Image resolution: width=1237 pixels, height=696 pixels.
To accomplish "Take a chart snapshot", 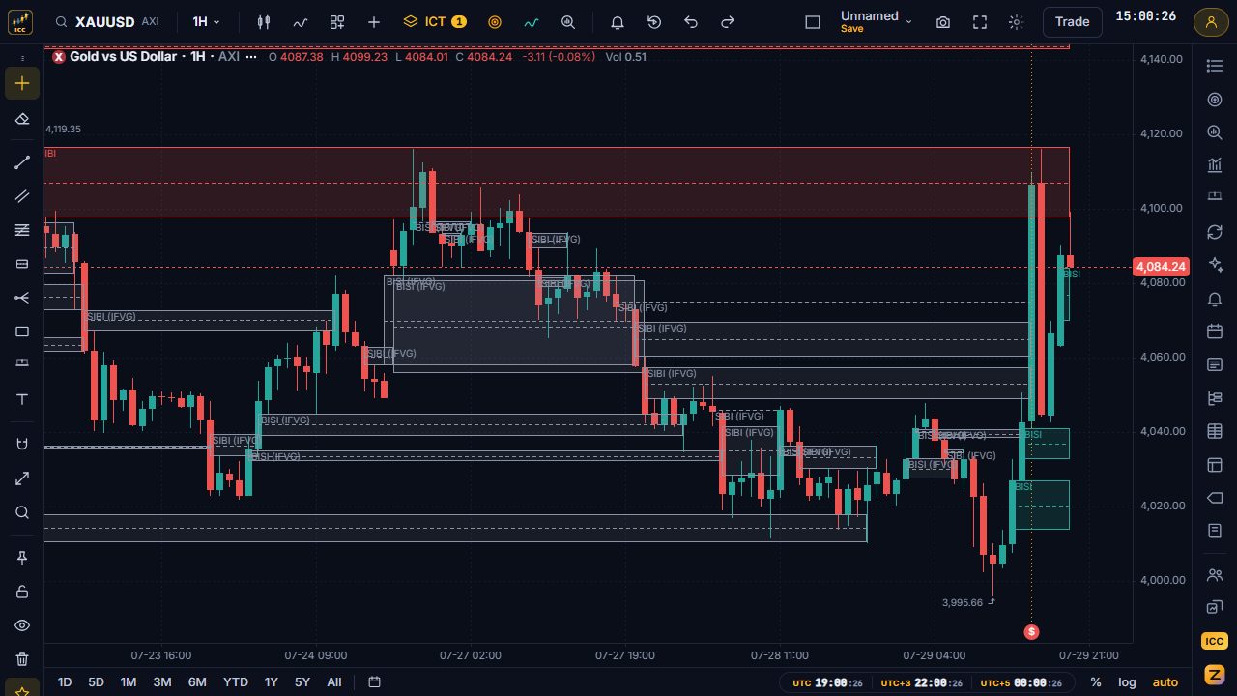I will pos(943,21).
